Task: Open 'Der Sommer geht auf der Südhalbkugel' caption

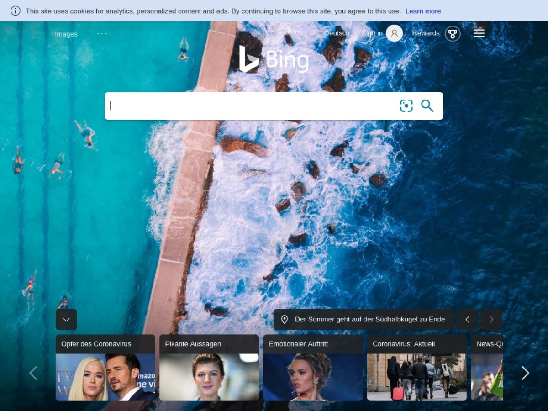Action: click(369, 320)
